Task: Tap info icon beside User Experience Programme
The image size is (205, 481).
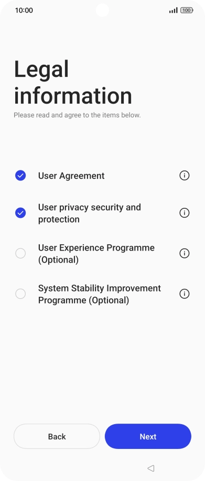Action: pyautogui.click(x=184, y=253)
